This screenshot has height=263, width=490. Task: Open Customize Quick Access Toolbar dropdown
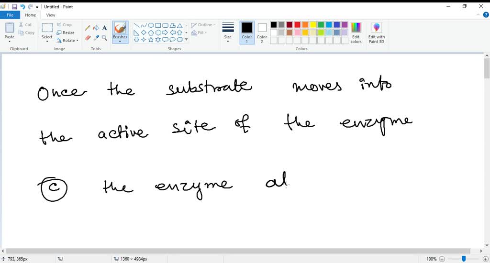[37, 7]
